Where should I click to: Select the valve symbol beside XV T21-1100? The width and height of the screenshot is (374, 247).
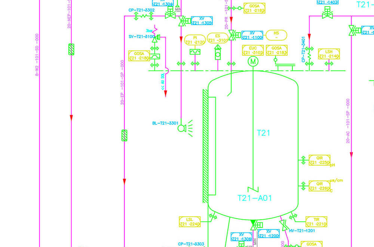(234, 35)
